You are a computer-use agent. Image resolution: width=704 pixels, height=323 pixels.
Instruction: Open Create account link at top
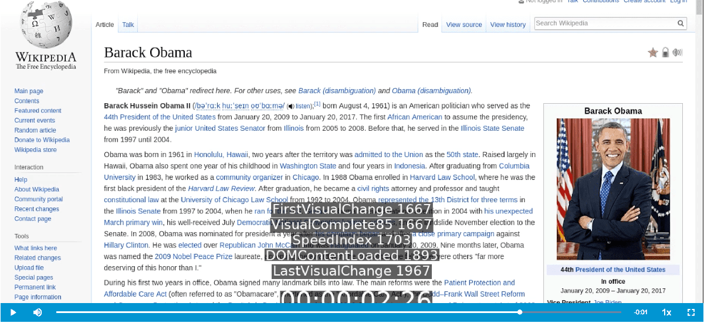click(644, 2)
